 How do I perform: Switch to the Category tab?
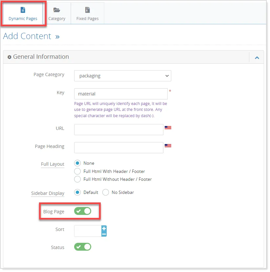[x=57, y=13]
